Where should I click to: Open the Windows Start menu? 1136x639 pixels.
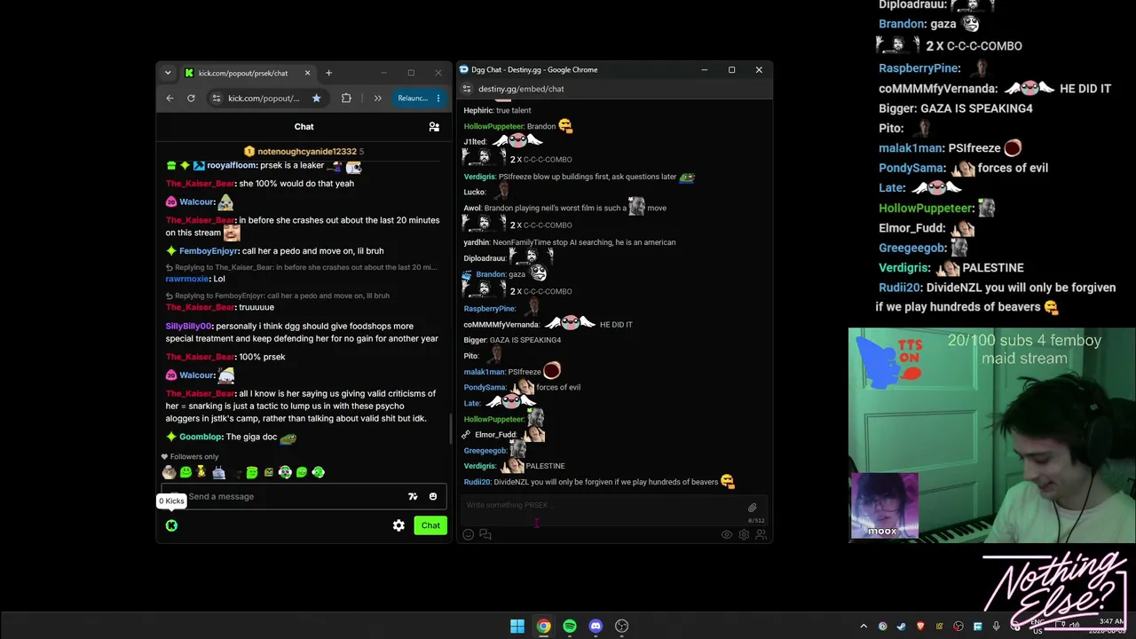coord(517,627)
